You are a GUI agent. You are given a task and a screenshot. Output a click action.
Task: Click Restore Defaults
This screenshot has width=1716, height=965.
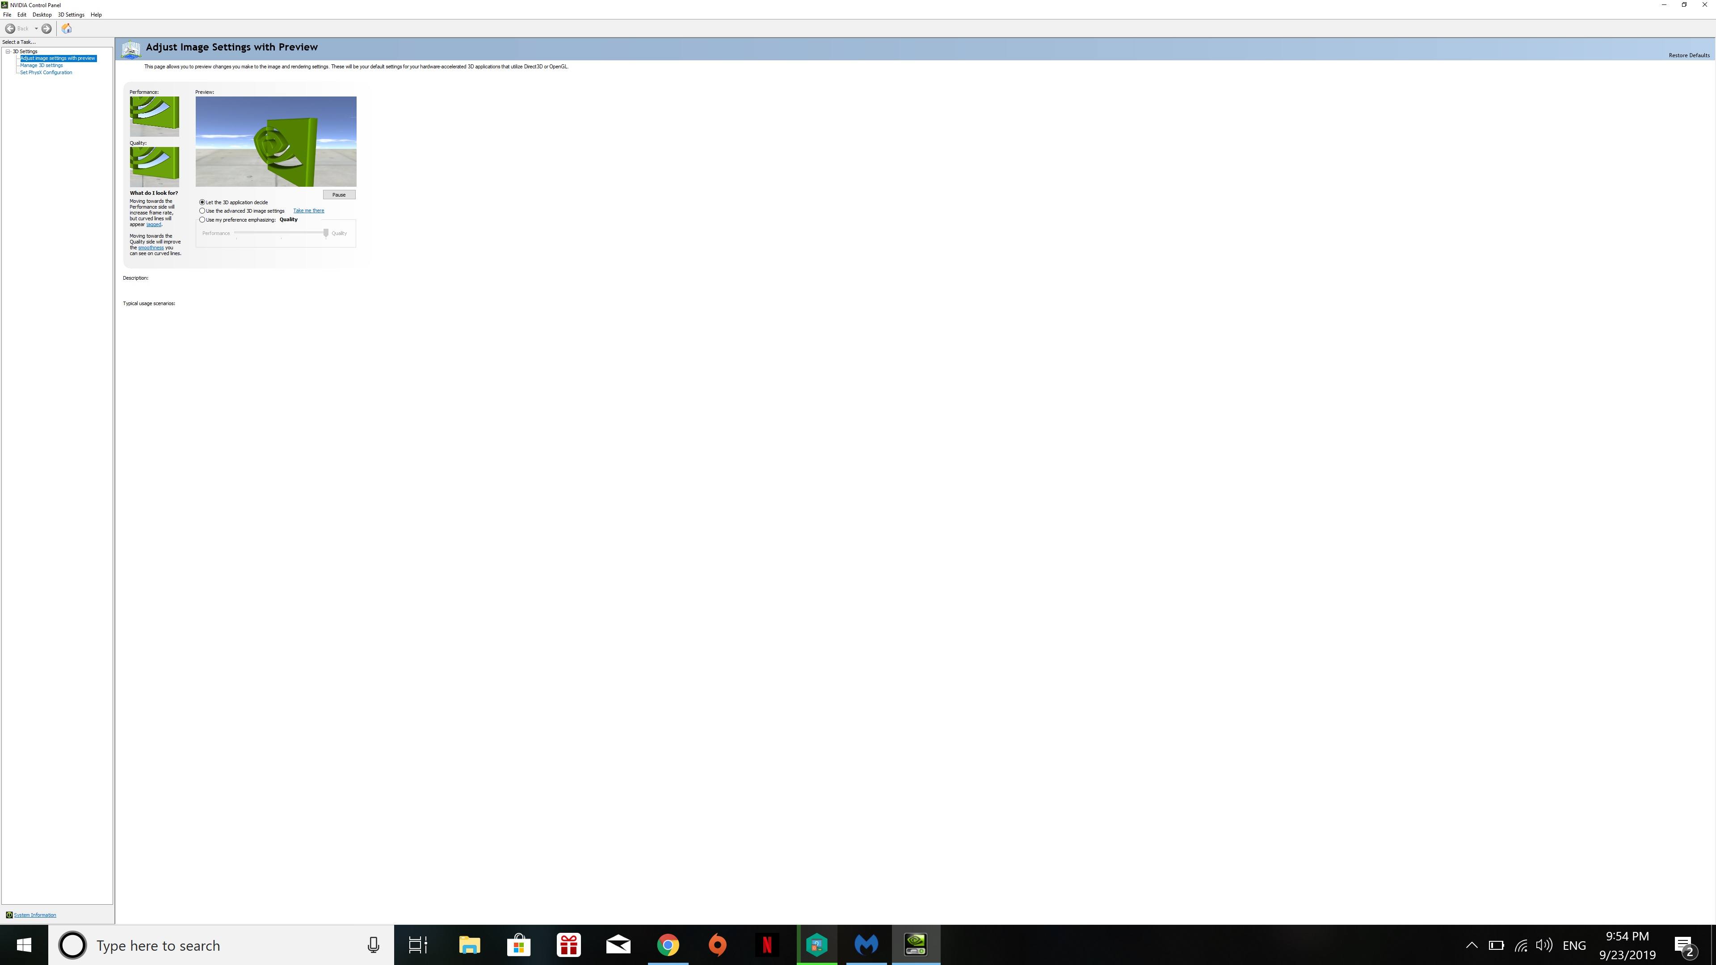point(1689,55)
